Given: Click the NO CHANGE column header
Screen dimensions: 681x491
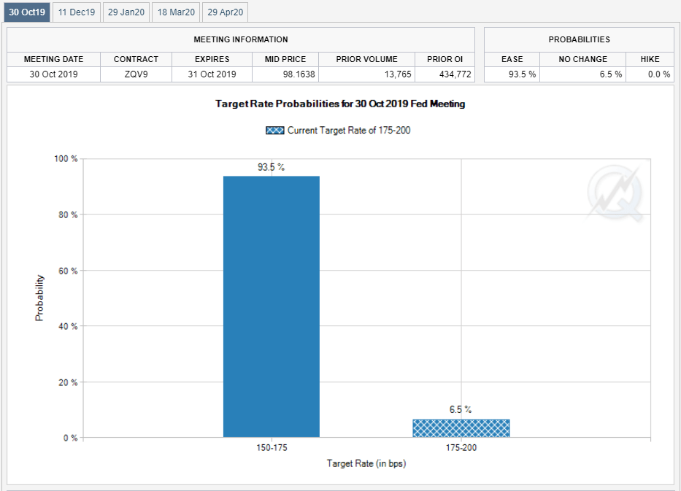Looking at the screenshot, I should pos(583,59).
